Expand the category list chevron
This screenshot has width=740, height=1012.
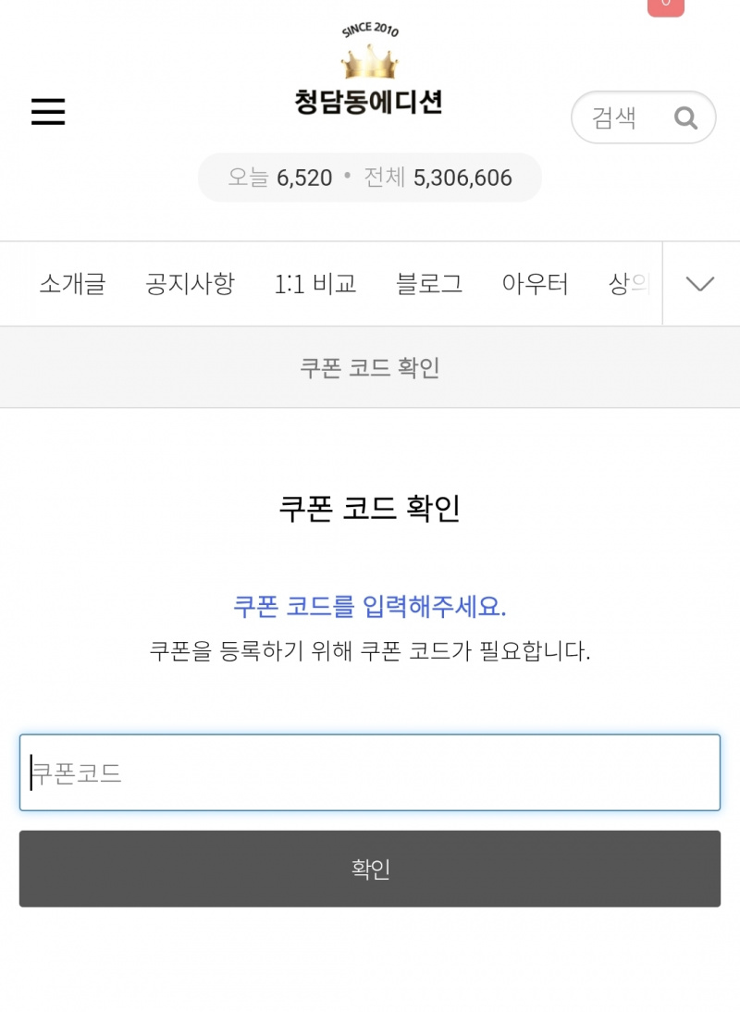[700, 284]
